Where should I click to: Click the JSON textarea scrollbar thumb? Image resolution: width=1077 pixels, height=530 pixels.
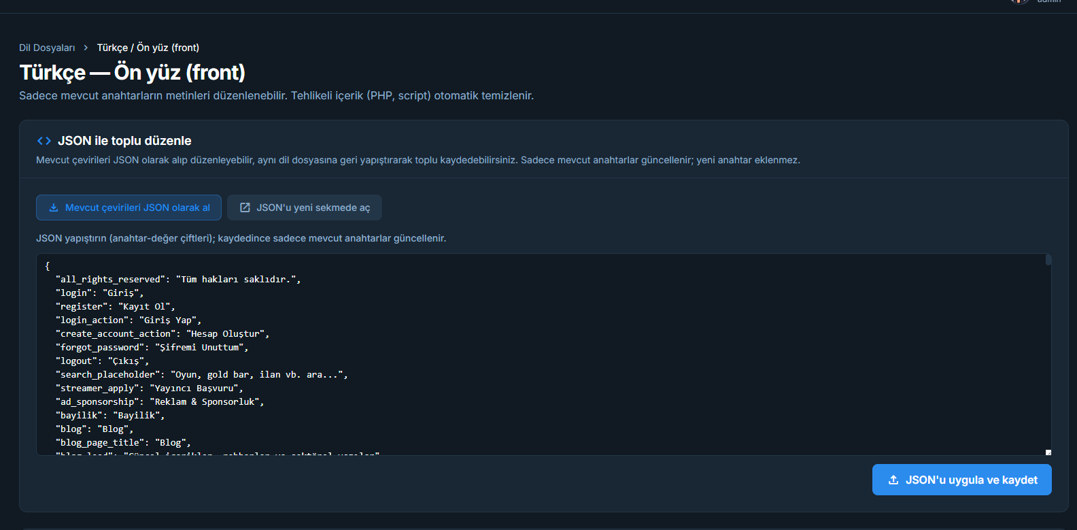click(1048, 260)
